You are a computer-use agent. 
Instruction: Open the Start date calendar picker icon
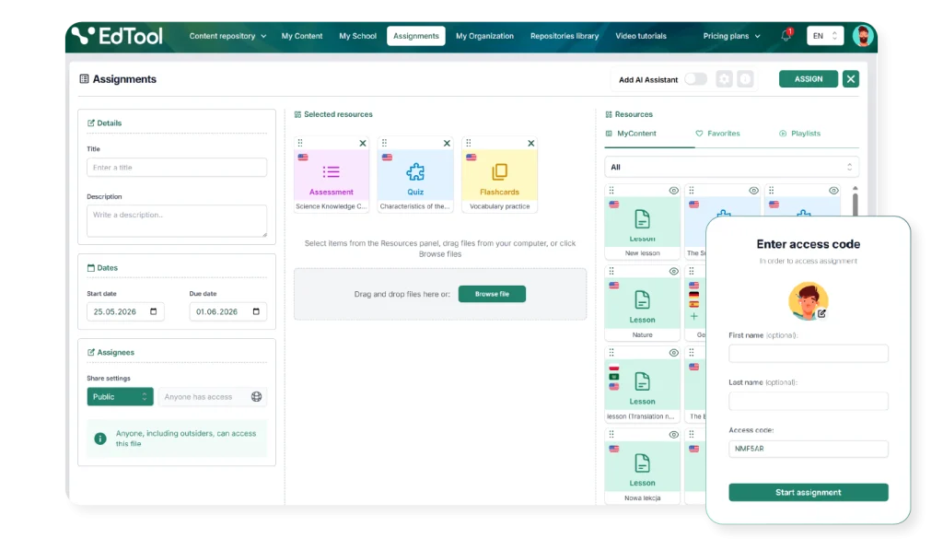(x=154, y=311)
